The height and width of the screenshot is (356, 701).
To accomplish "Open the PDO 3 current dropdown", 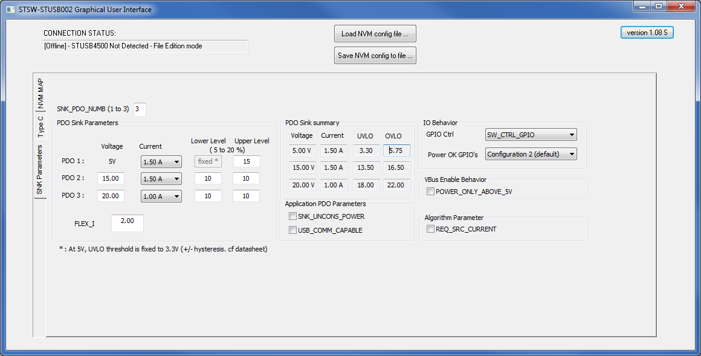I will 161,196.
